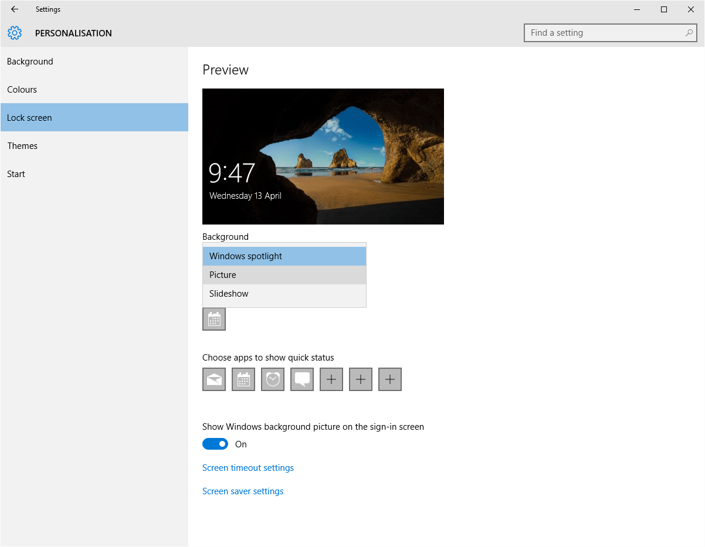Add app in the second plus slot
705x547 pixels.
click(x=361, y=379)
